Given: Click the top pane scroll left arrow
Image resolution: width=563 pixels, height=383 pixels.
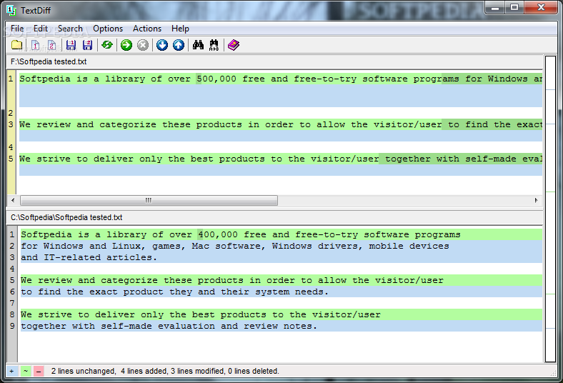Looking at the screenshot, I should [x=13, y=200].
